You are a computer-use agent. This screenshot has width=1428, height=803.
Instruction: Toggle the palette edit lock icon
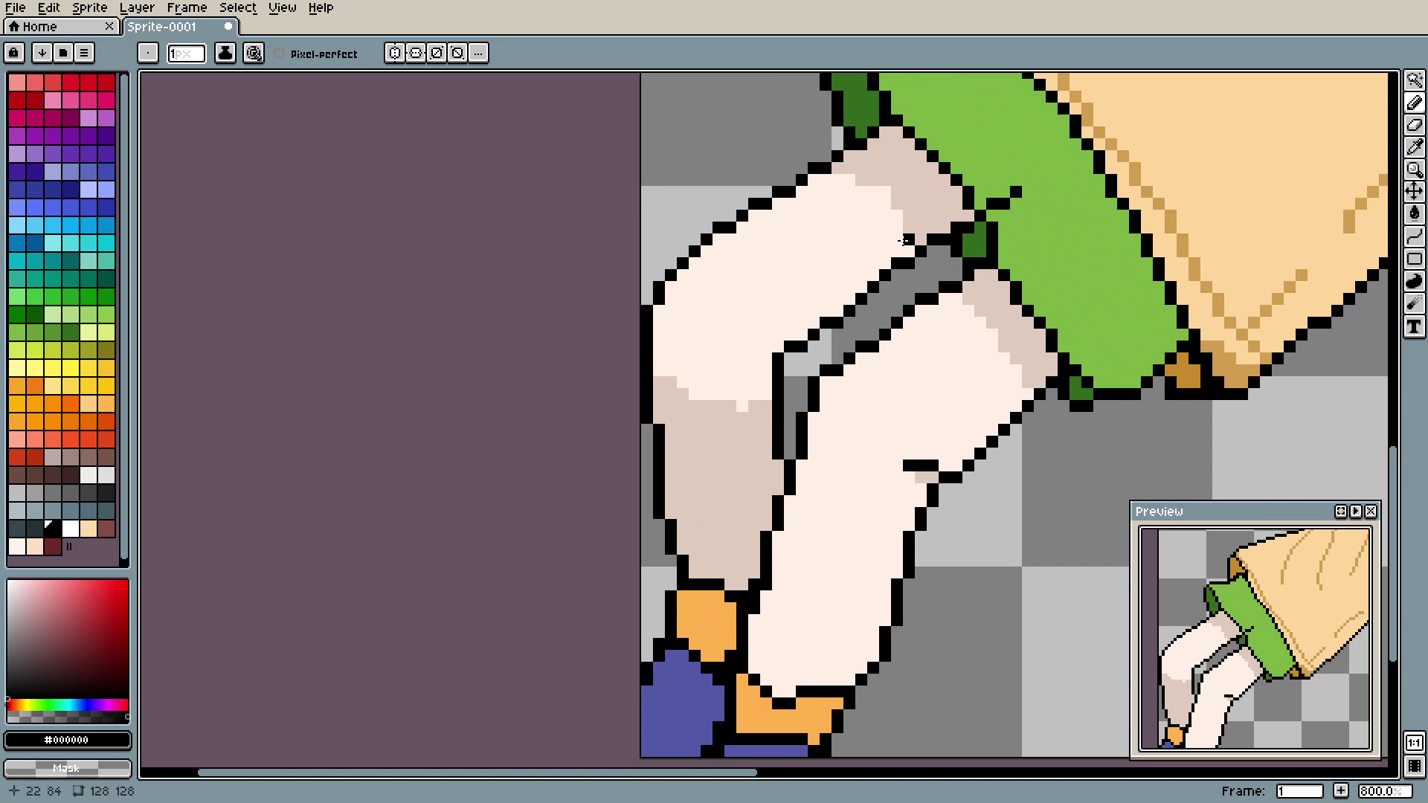pos(14,53)
